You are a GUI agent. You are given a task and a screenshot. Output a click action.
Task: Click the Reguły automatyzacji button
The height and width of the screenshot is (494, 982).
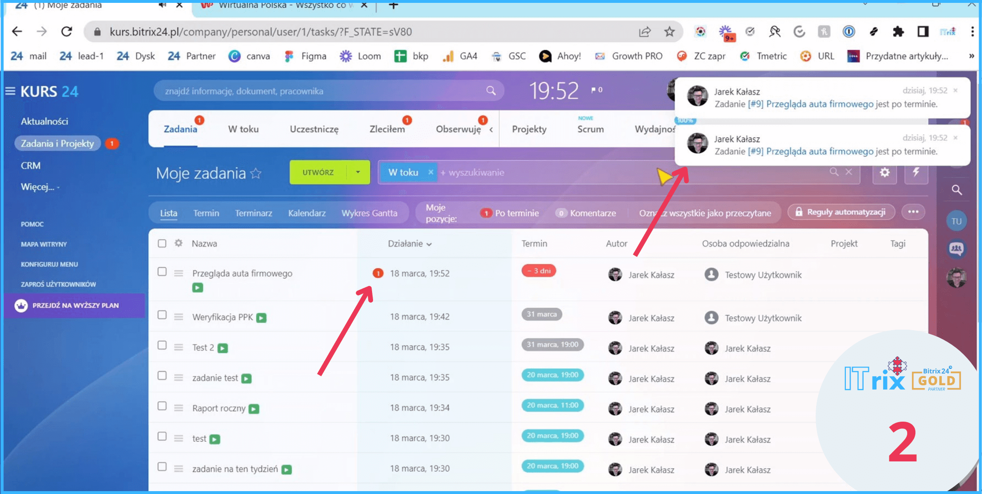841,212
